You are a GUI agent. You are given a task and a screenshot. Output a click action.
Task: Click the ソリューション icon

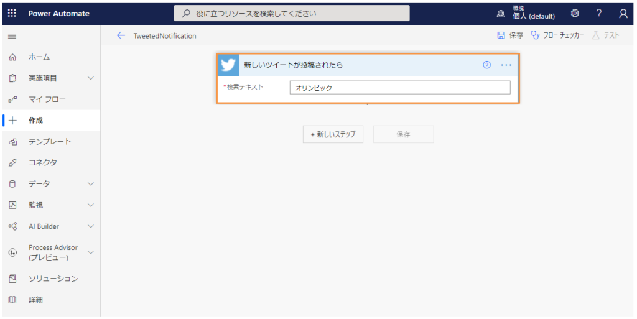[12, 279]
